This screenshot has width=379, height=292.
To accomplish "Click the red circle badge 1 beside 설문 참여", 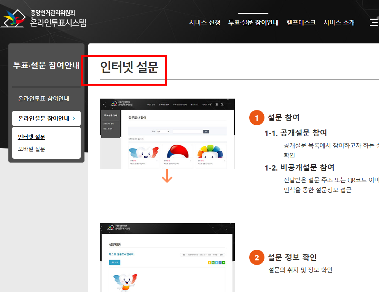I will [x=257, y=118].
